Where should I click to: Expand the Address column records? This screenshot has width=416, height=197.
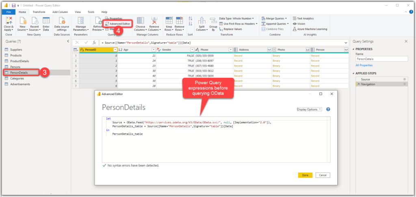269,49
